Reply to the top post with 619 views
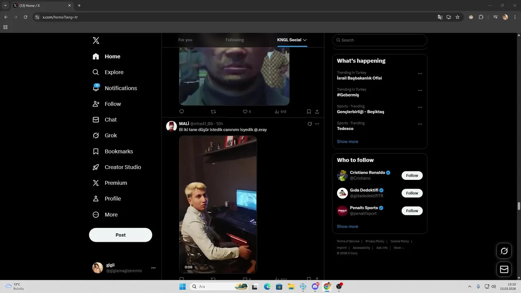 click(182, 112)
